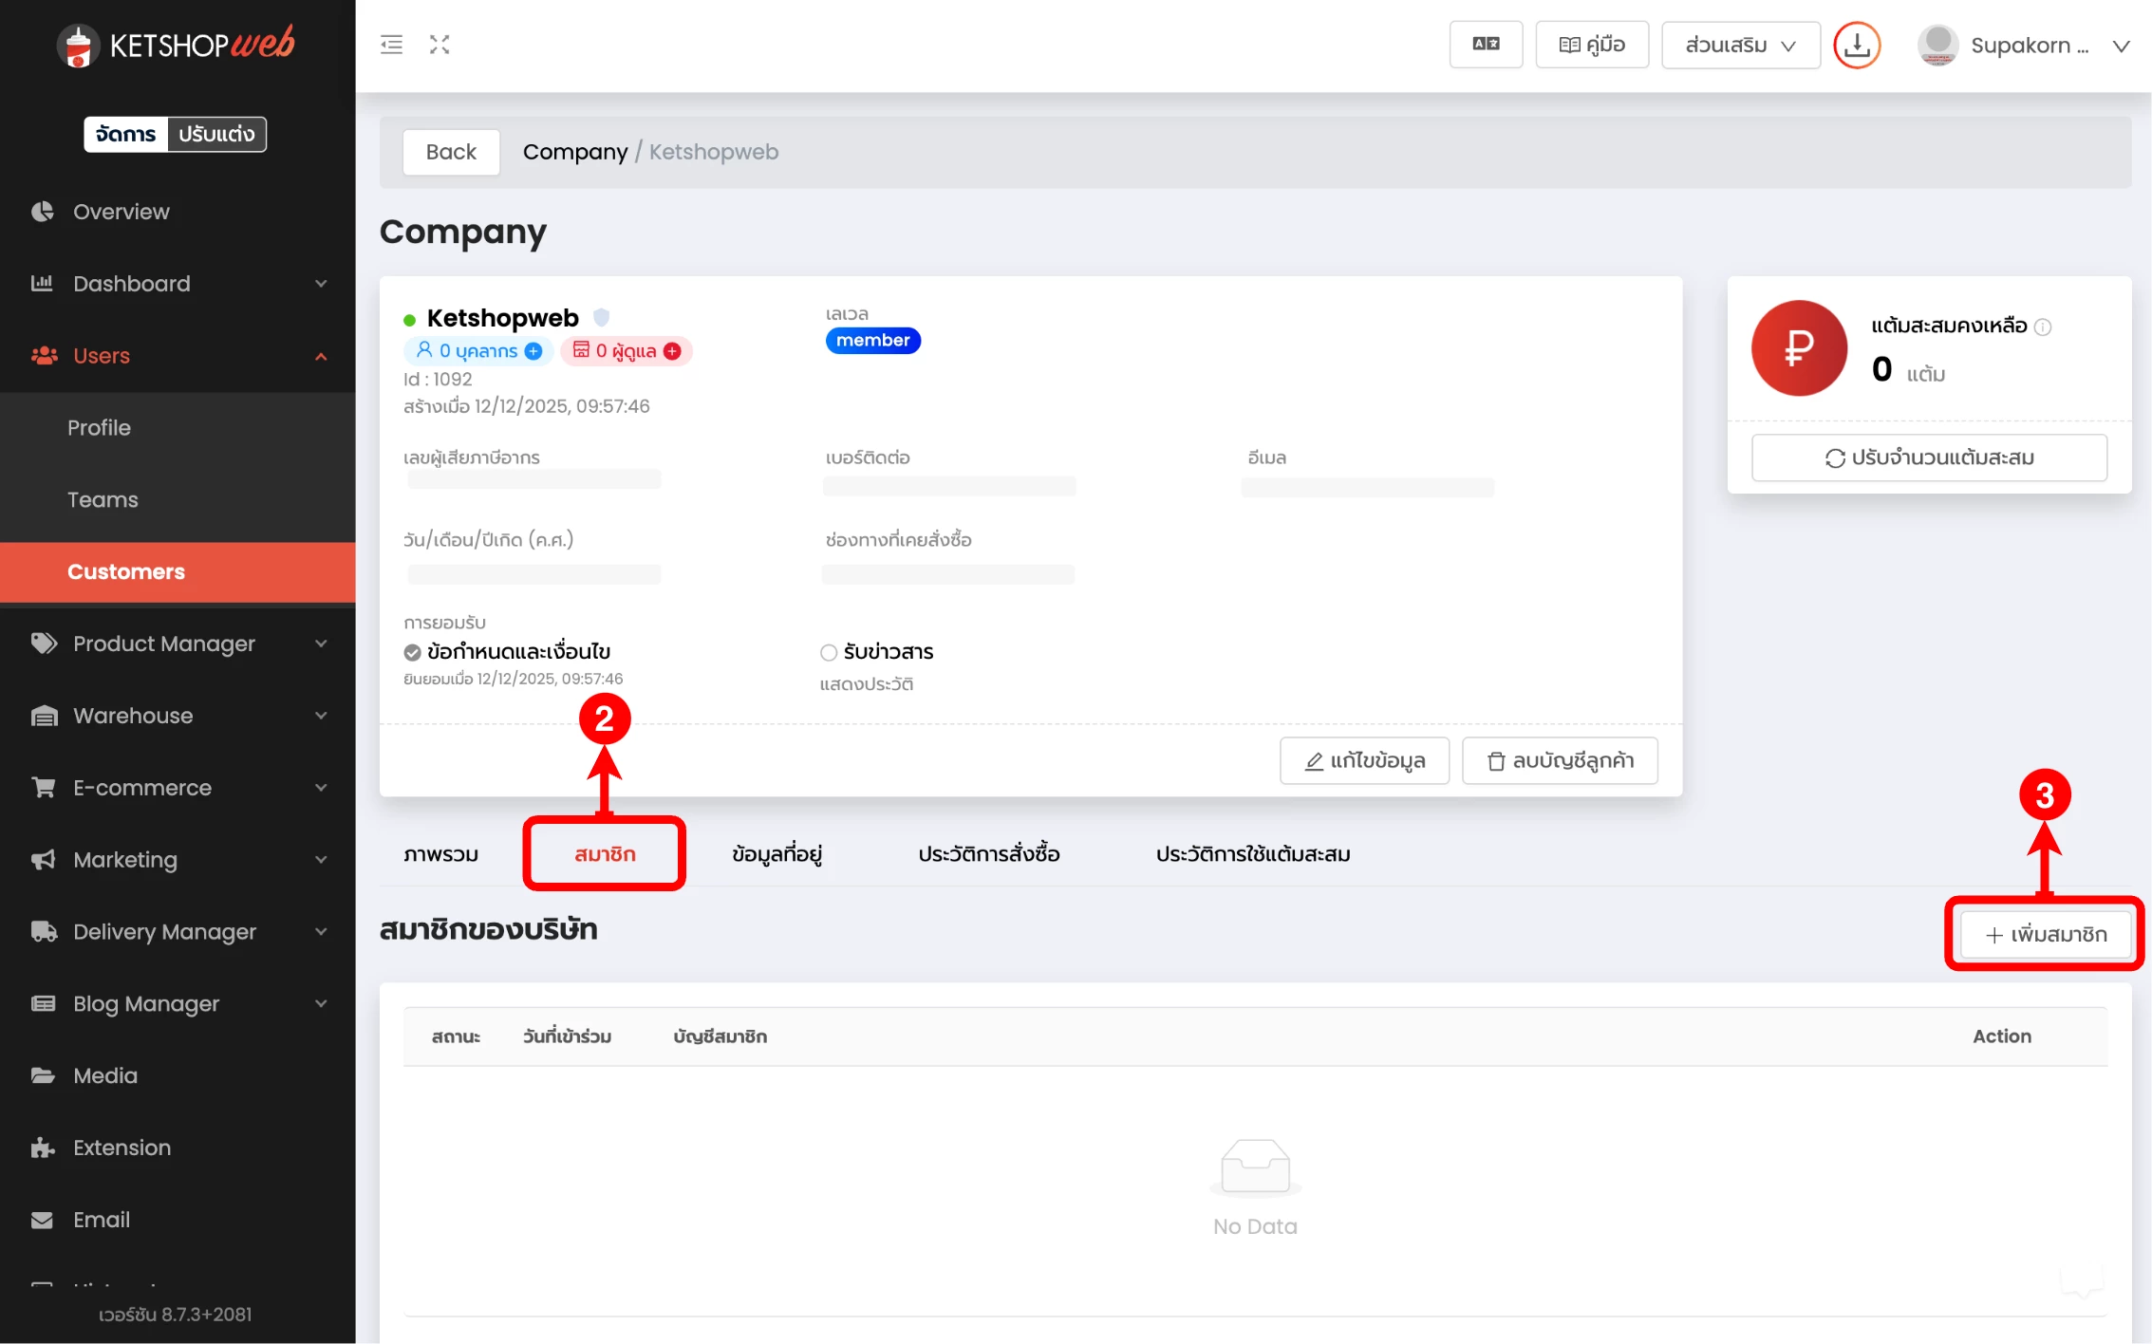
Task: Open the ส่วนเสริม dropdown
Action: point(1740,45)
